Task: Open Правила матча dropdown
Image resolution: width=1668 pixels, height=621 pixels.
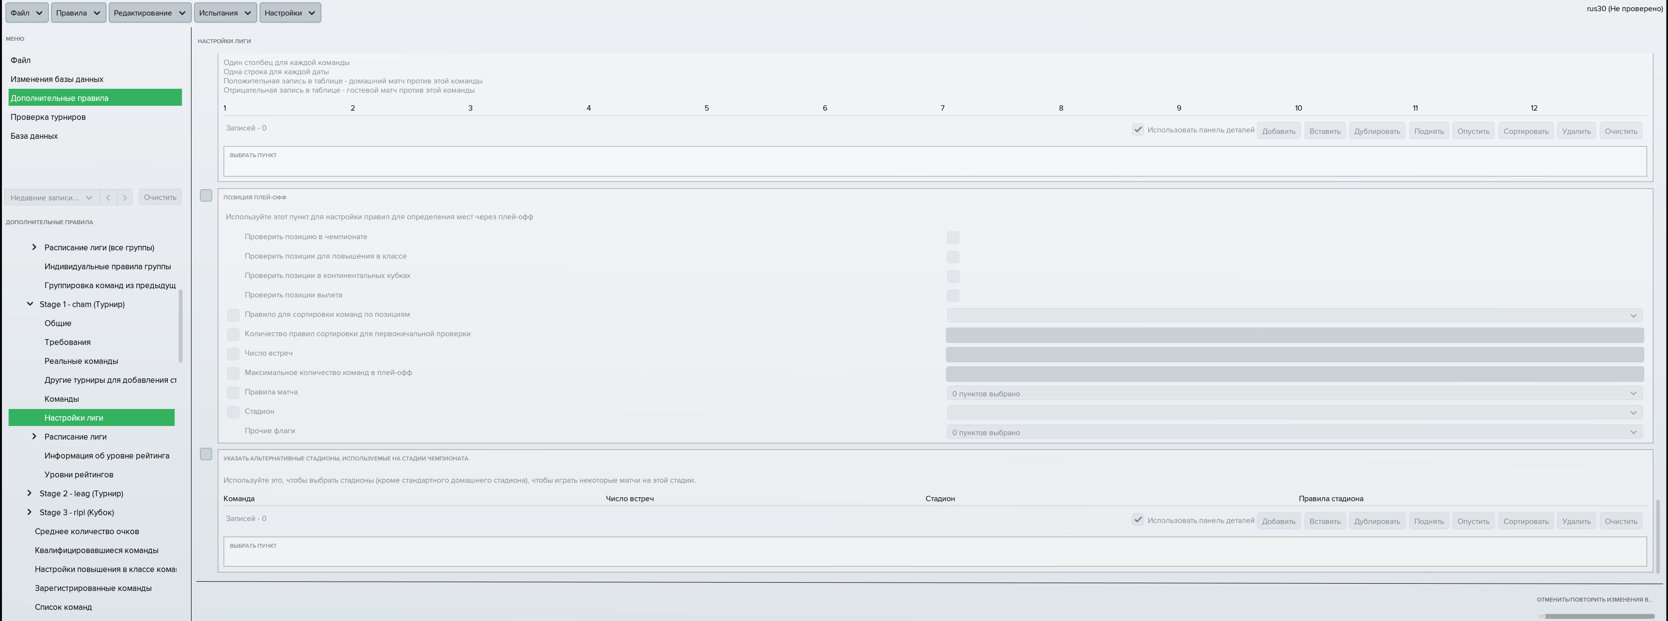Action: coord(1294,393)
